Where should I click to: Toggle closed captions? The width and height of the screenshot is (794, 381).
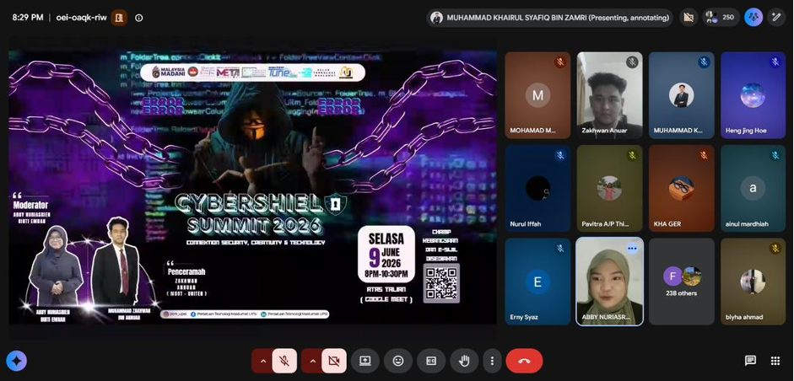coord(431,361)
